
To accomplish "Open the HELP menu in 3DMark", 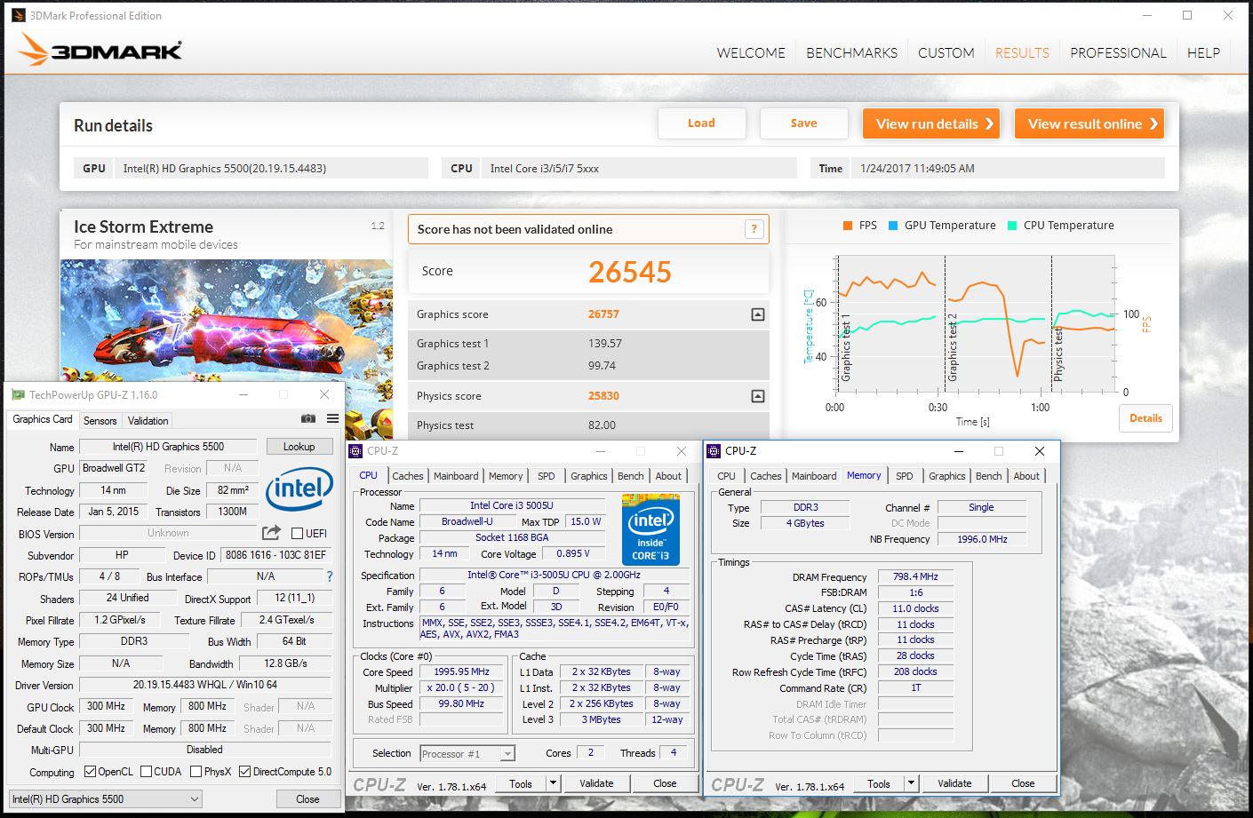I will point(1203,53).
